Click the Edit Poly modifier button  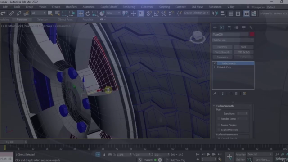(222, 47)
